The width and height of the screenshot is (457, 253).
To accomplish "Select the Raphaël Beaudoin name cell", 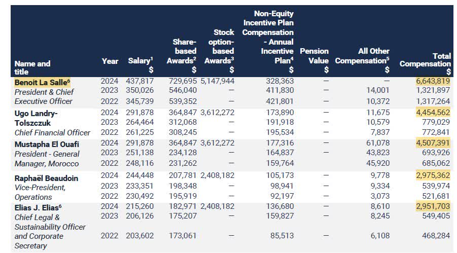I will (x=47, y=178).
